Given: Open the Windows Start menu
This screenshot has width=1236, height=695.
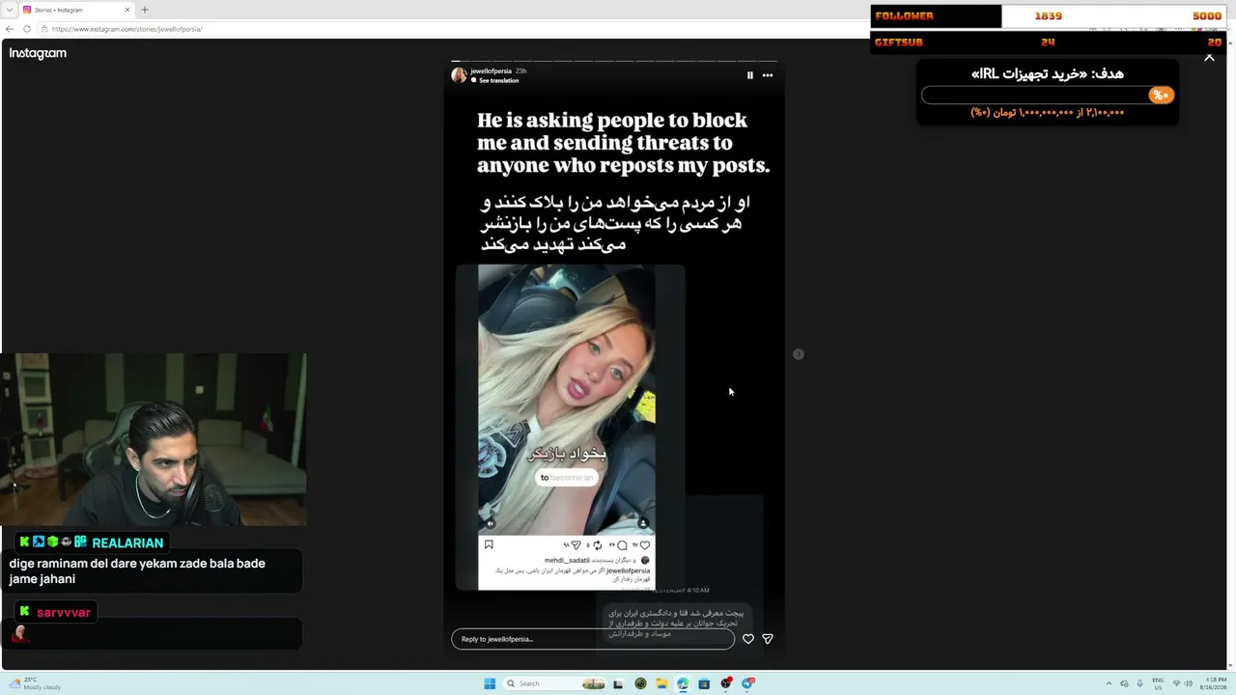Looking at the screenshot, I should [490, 683].
